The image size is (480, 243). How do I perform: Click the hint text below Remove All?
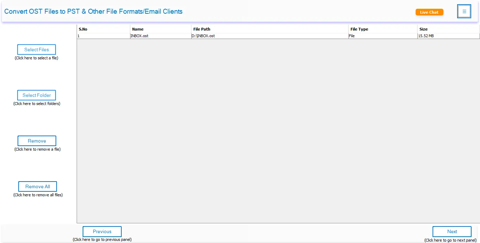[x=37, y=195]
